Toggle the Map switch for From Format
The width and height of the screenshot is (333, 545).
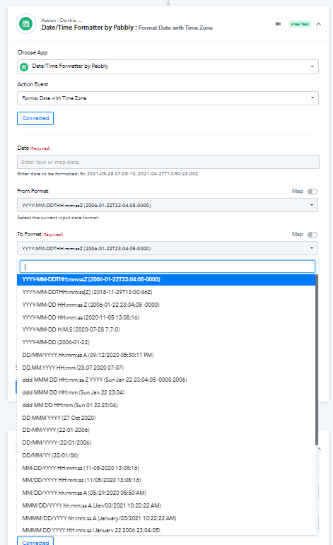coord(312,192)
